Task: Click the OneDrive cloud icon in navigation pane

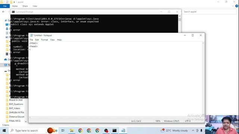Action: [6, 60]
